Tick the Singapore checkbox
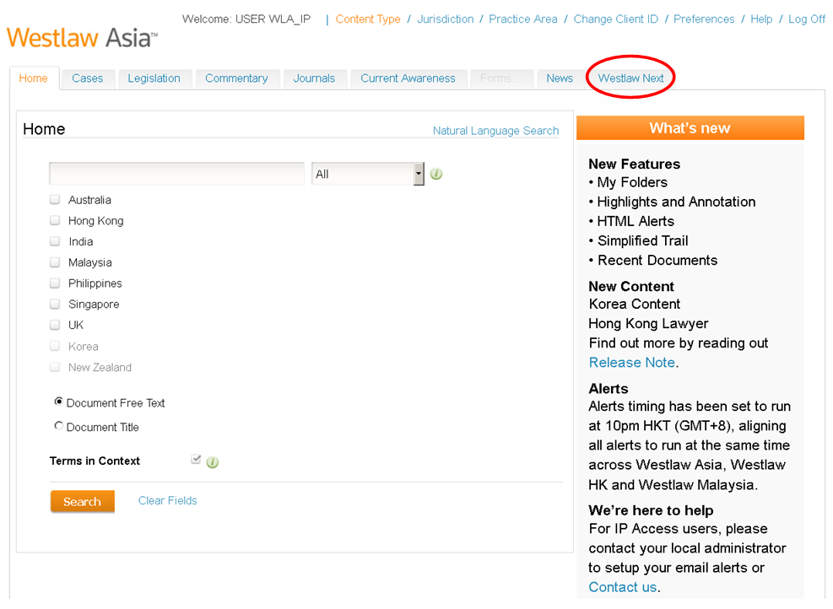 tap(55, 304)
